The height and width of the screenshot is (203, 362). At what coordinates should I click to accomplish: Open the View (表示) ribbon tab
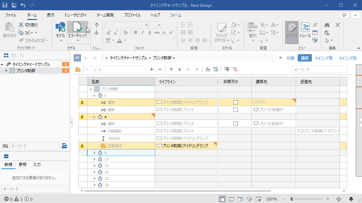pos(50,15)
